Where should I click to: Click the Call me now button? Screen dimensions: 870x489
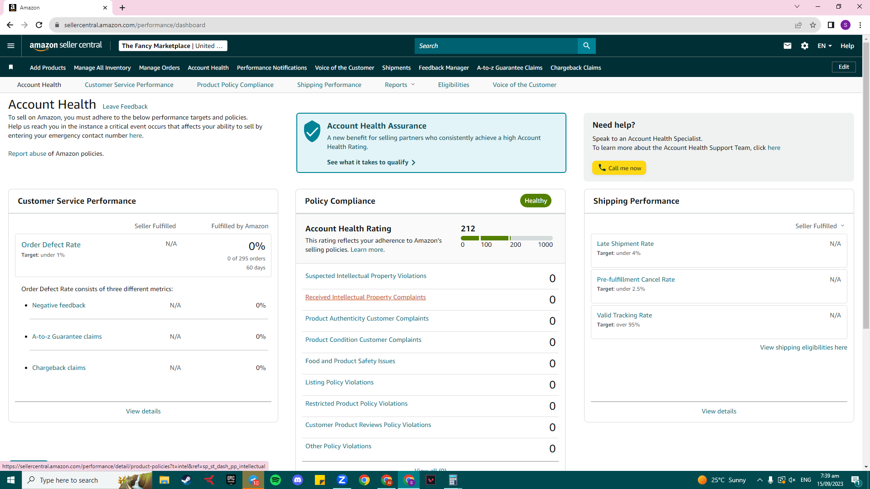[x=619, y=168]
